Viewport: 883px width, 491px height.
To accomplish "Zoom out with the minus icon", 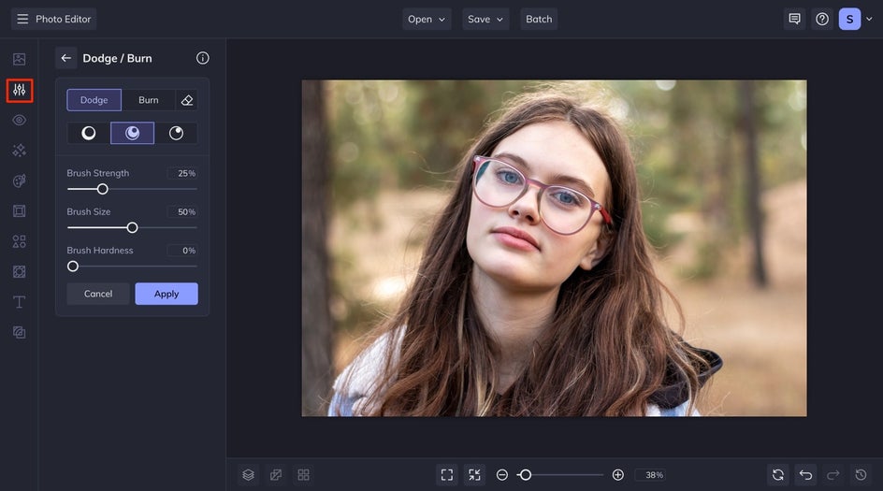I will coord(502,475).
